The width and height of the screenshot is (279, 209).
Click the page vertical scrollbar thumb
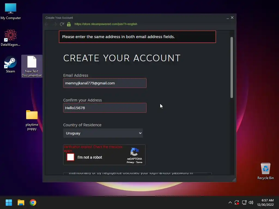[232, 67]
